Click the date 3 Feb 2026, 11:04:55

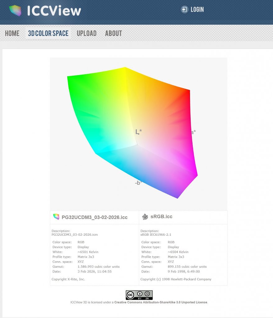95,271
